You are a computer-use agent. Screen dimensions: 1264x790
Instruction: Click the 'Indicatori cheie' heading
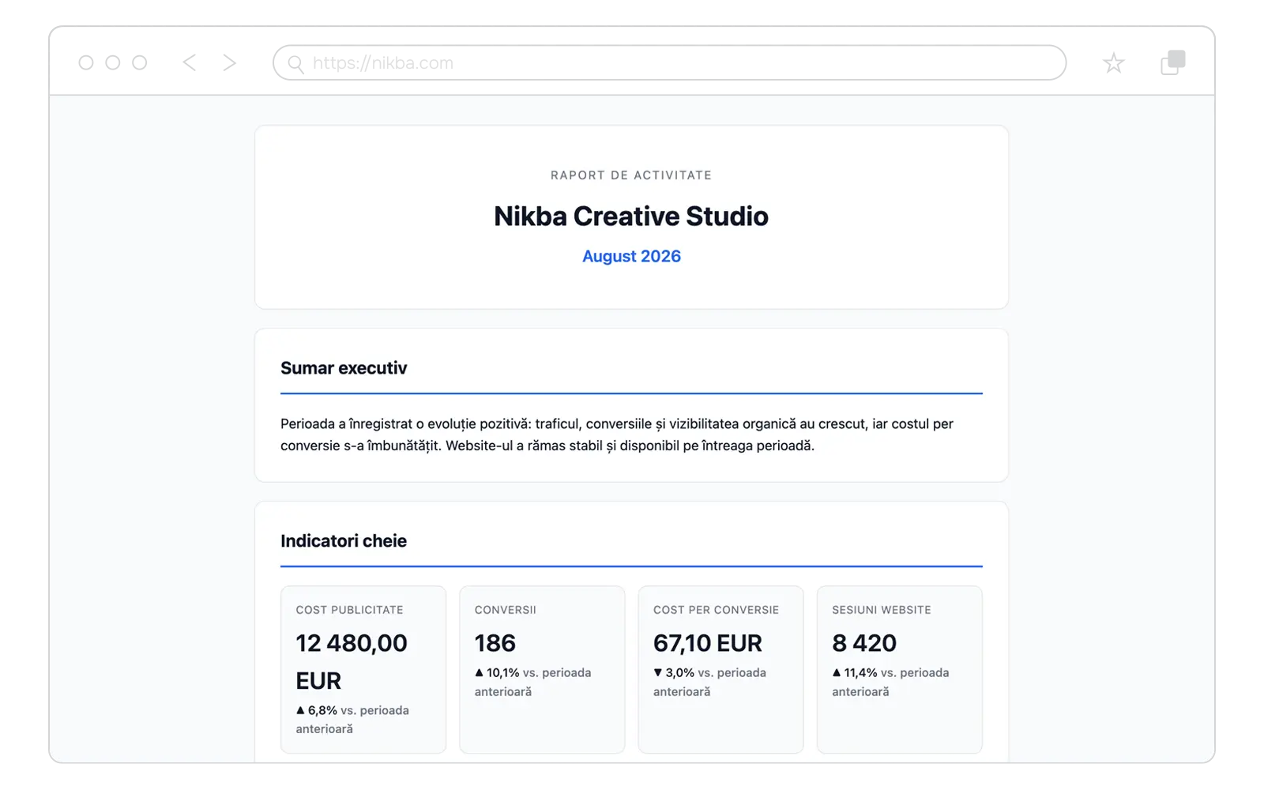[344, 541]
